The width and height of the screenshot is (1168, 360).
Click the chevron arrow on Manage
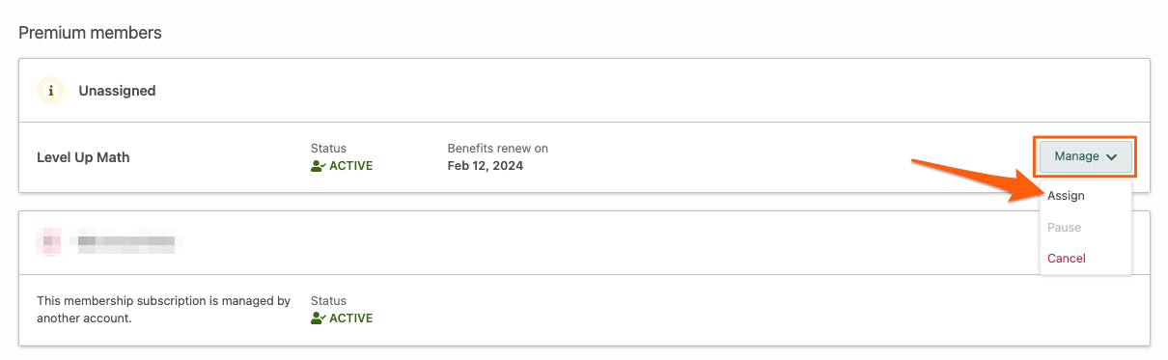point(1112,156)
